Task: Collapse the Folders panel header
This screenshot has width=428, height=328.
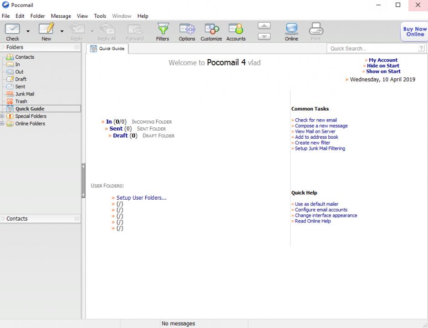Action: pos(3,47)
